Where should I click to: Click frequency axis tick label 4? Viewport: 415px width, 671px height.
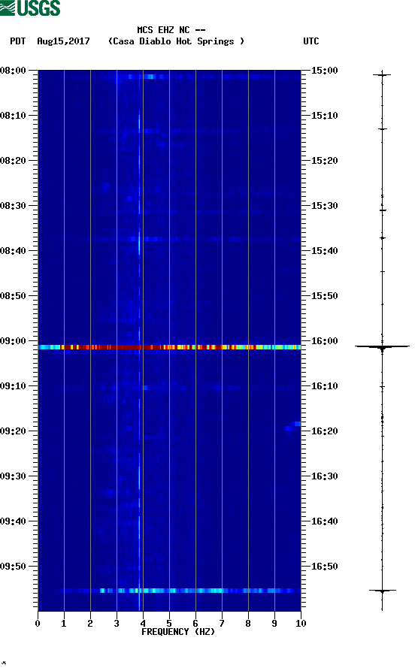[x=143, y=624]
